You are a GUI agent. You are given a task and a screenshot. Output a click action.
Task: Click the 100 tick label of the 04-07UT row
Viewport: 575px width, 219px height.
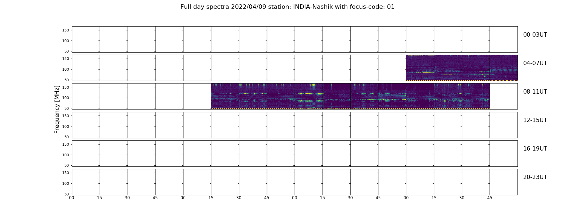[x=66, y=69]
